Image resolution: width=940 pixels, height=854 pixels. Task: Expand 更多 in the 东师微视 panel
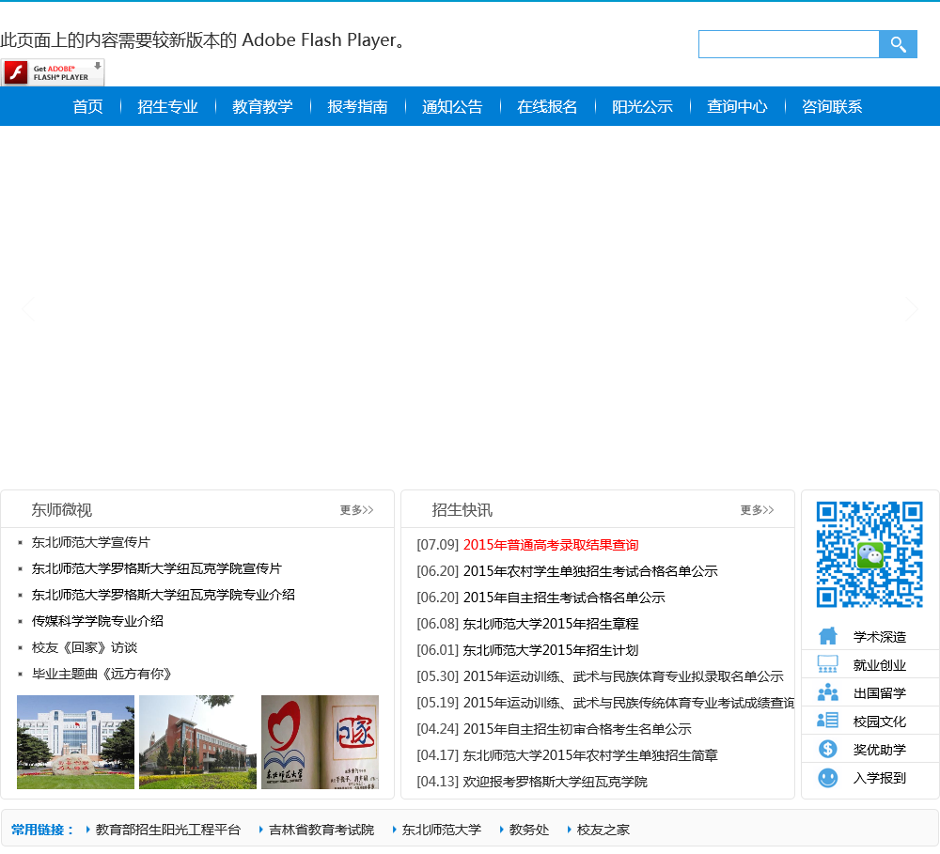356,510
